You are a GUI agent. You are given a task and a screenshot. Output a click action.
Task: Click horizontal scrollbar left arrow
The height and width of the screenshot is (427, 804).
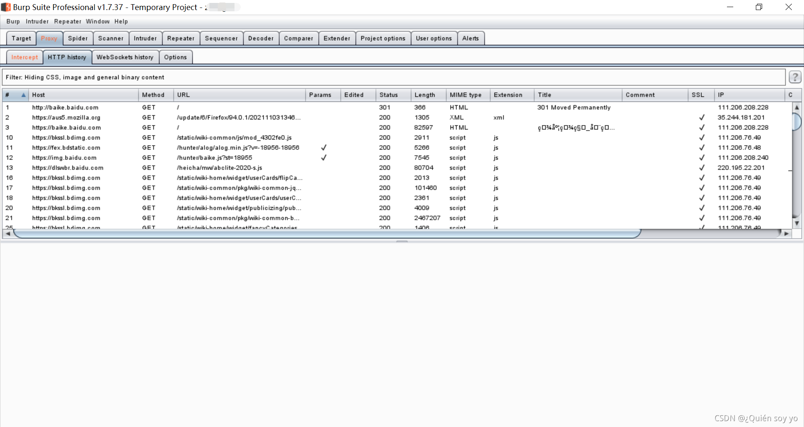coord(8,234)
